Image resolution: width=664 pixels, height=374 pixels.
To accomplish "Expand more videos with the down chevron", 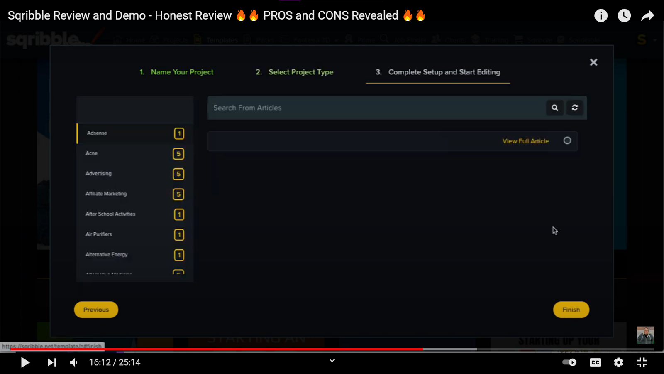I will coord(332,361).
